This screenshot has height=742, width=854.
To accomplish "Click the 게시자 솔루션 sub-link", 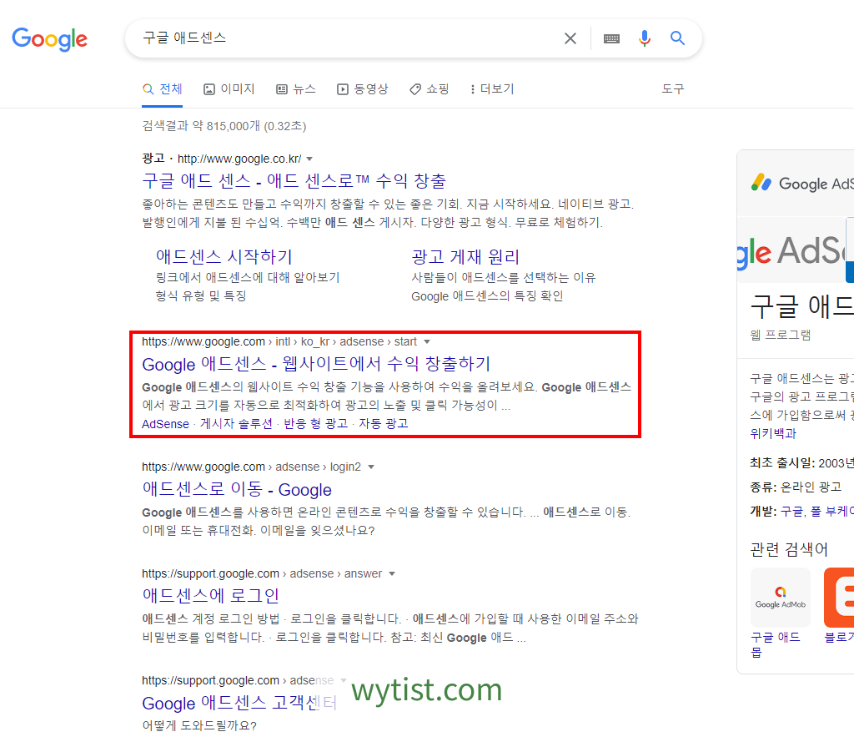I will coord(236,424).
